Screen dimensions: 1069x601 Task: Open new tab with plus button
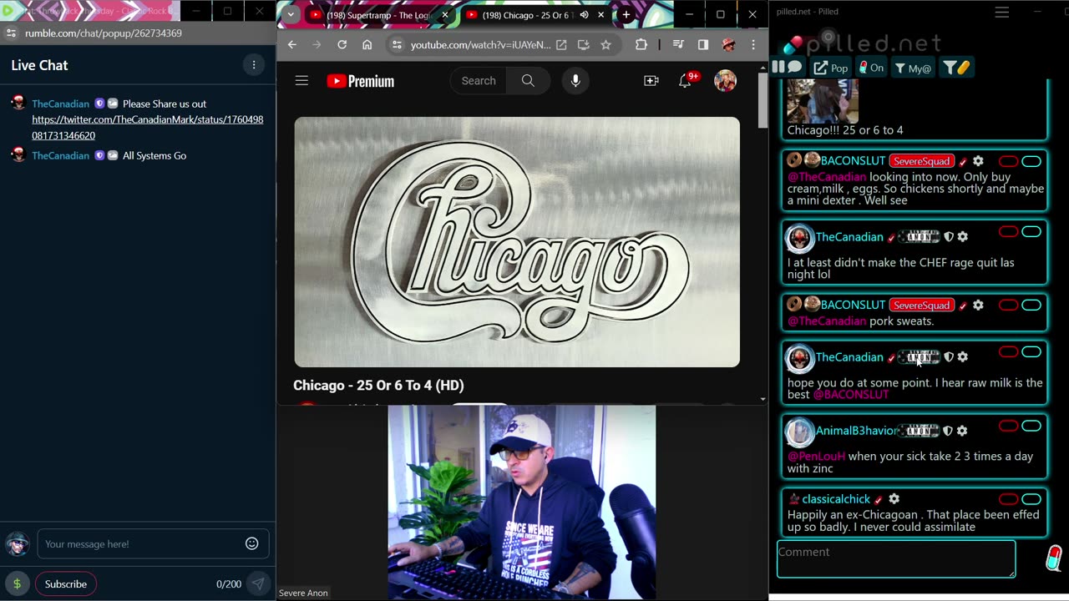point(626,15)
